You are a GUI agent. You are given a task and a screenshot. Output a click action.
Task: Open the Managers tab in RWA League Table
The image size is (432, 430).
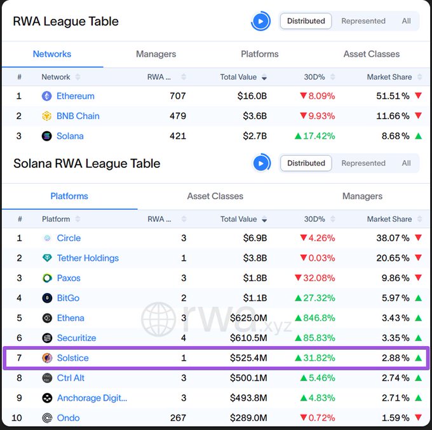click(156, 54)
